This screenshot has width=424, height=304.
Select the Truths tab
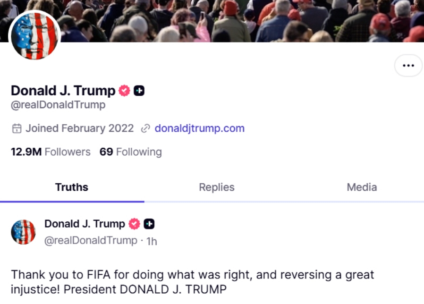point(72,187)
